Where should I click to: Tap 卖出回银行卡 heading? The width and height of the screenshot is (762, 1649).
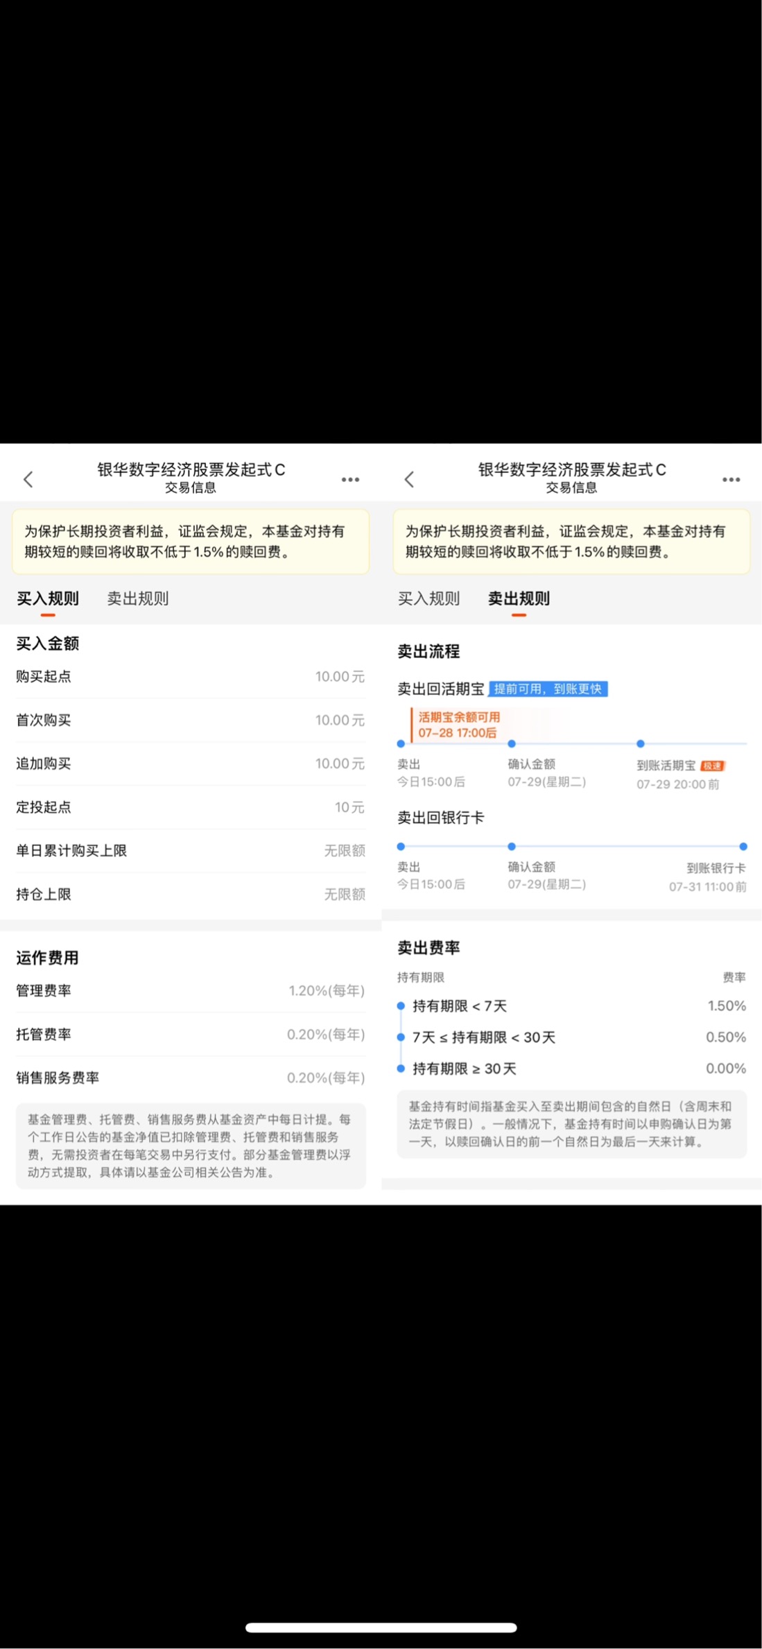(441, 818)
